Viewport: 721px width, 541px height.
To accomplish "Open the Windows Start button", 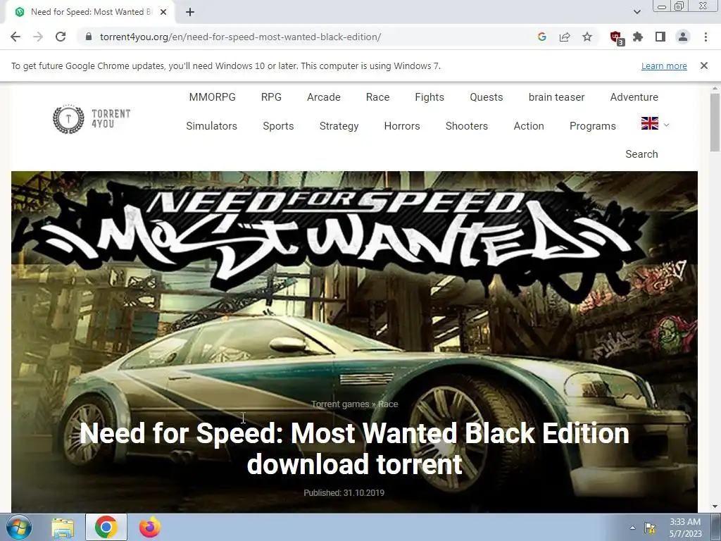I will coord(19,528).
